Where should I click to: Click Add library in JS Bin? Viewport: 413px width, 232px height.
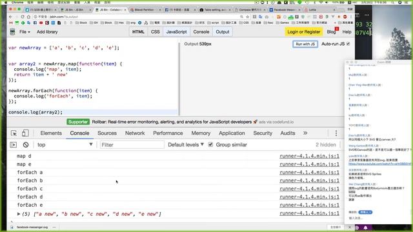click(47, 32)
